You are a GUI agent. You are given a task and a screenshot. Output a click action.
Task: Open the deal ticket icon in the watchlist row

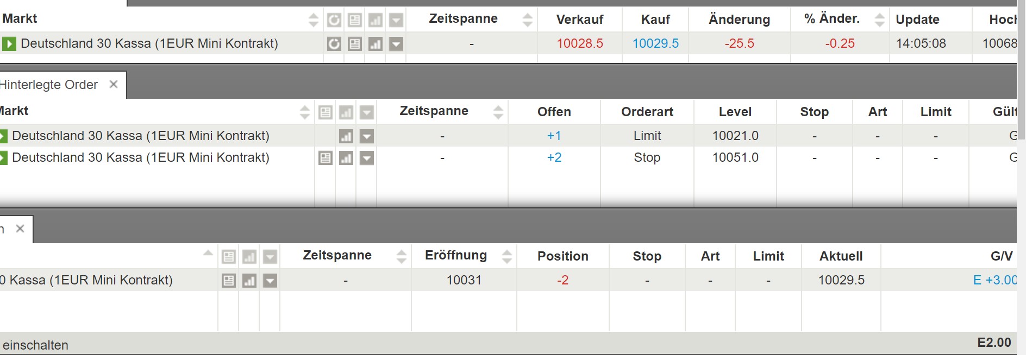click(x=355, y=43)
